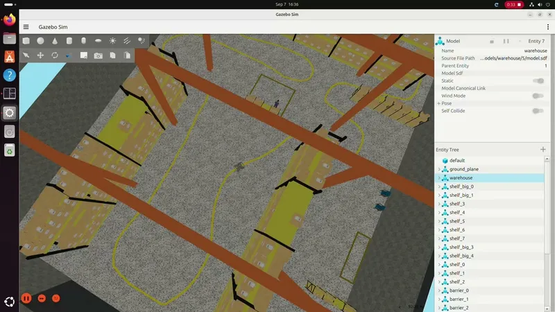Viewport: 555px width, 312px height.
Task: Open Ubuntu Software from the dock
Action: [10, 57]
